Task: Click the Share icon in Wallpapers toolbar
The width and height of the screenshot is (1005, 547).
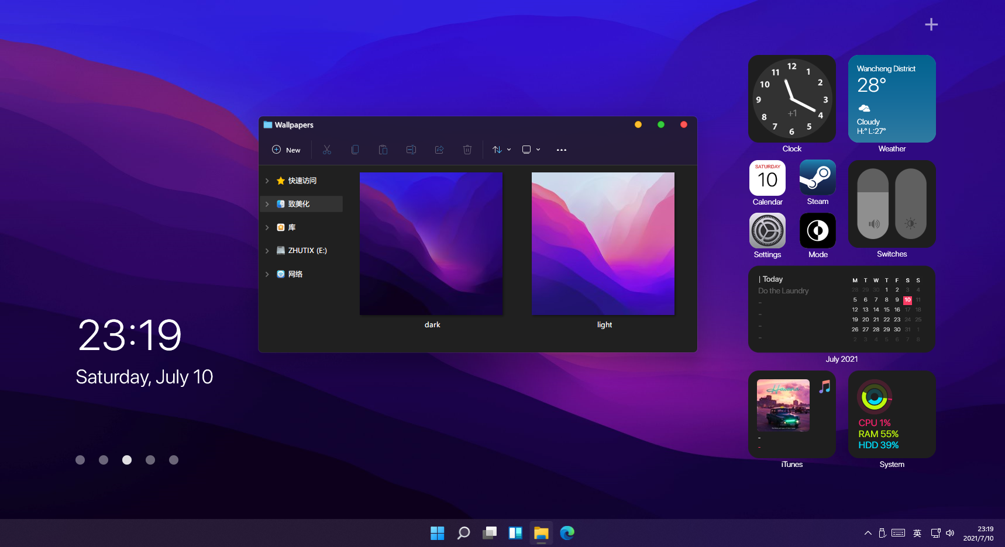Action: pyautogui.click(x=439, y=150)
